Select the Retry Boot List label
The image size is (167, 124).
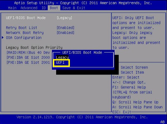click(x=21, y=28)
